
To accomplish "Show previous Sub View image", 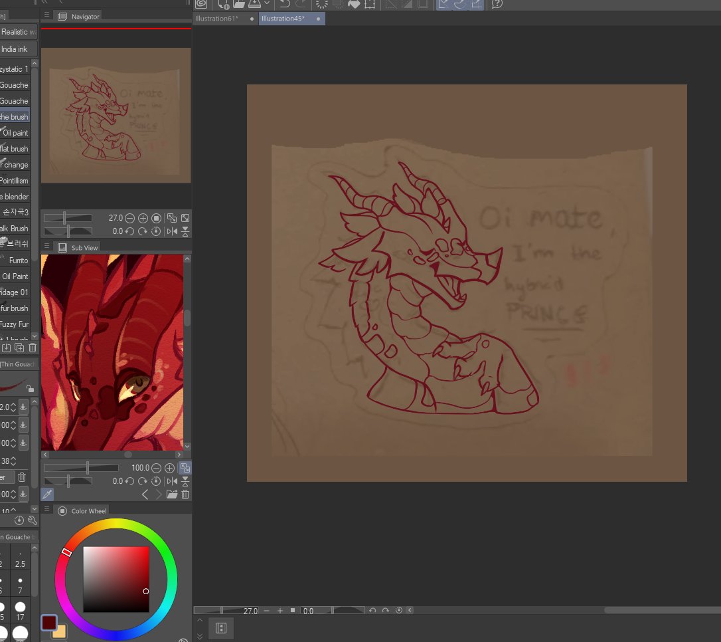I will coord(145,494).
